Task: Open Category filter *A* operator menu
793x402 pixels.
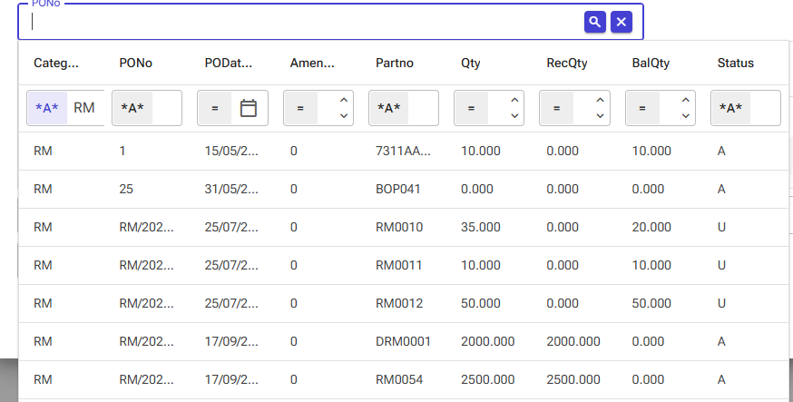Action: (x=47, y=108)
